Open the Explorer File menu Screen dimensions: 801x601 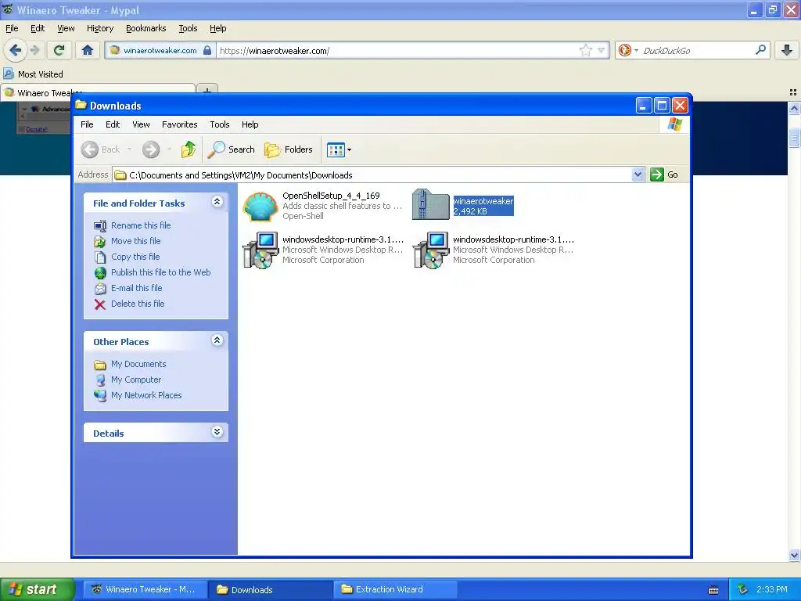tap(87, 124)
